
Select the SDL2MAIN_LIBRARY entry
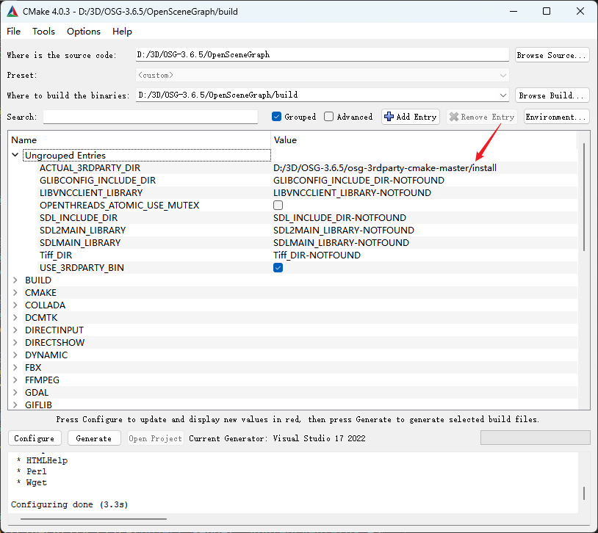click(83, 231)
